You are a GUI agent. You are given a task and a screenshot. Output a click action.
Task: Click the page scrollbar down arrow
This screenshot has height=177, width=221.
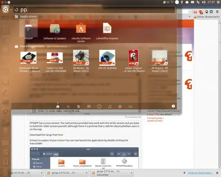coord(220,168)
